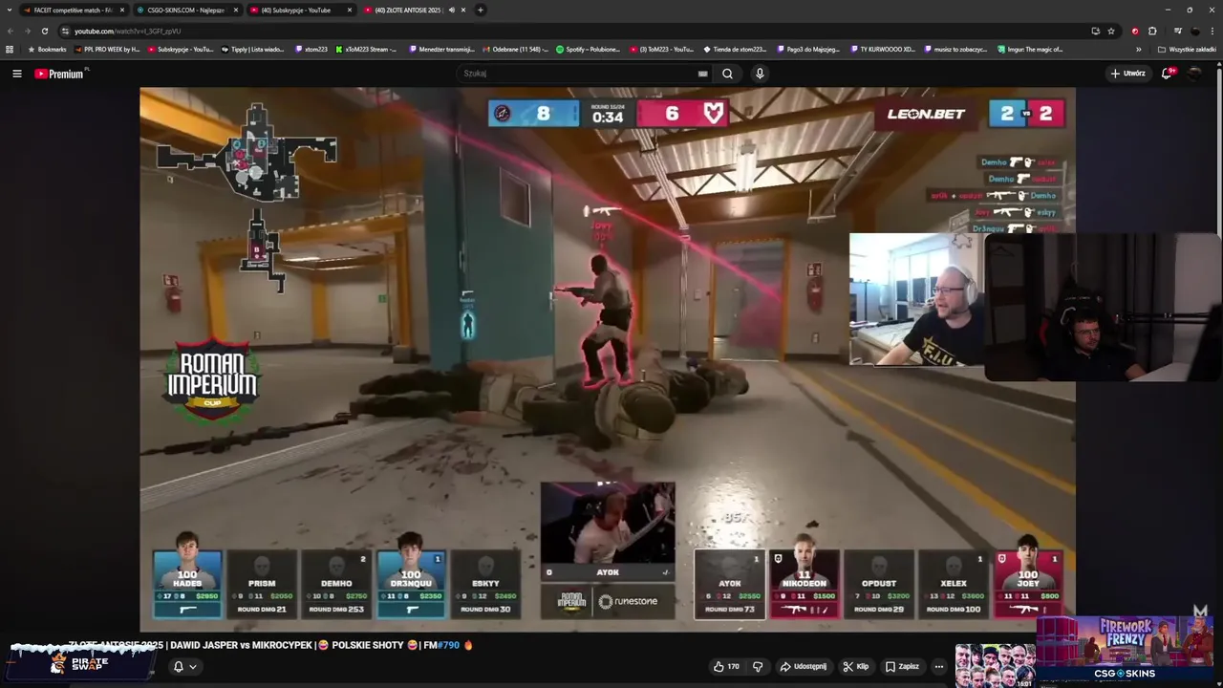
Task: Open Menedżer transmisji bookmark
Action: [441, 49]
